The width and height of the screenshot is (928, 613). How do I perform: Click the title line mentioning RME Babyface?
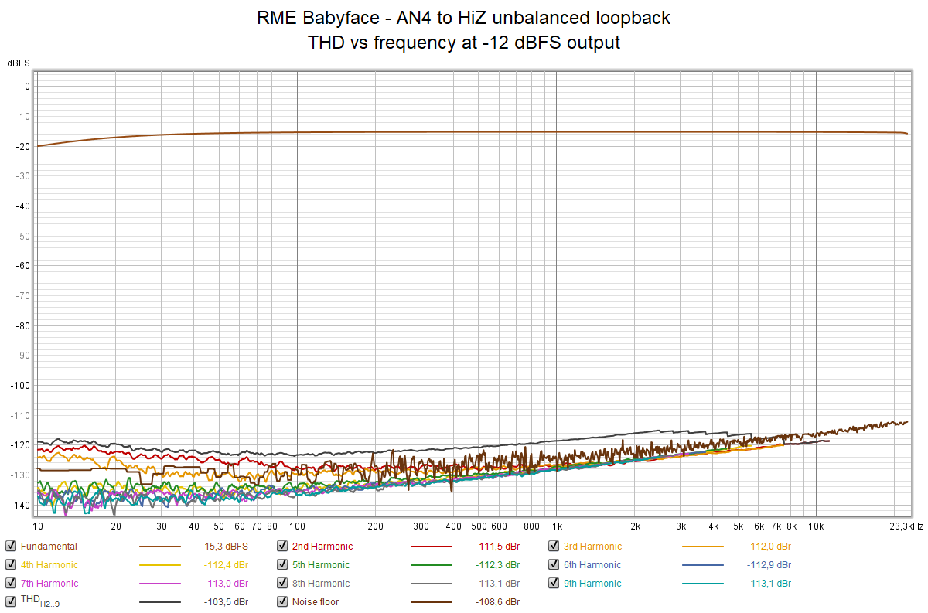tap(464, 18)
